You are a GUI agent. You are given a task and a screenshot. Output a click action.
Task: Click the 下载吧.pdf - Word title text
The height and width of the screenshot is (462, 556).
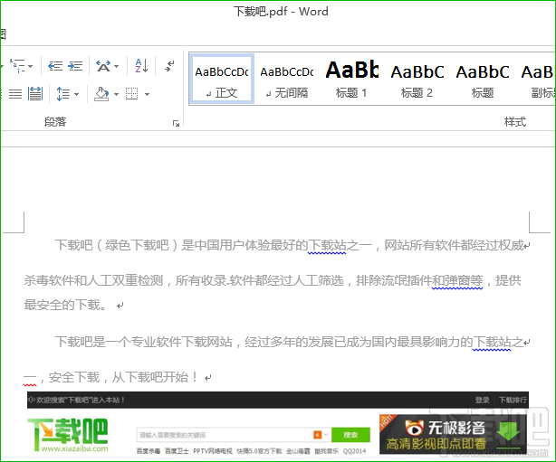tap(281, 12)
